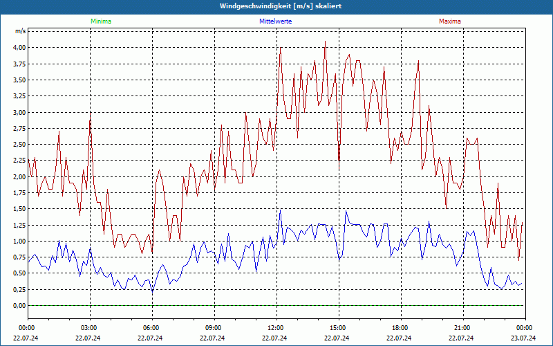
Task: Click the 18:00 time axis label
Action: 401,328
